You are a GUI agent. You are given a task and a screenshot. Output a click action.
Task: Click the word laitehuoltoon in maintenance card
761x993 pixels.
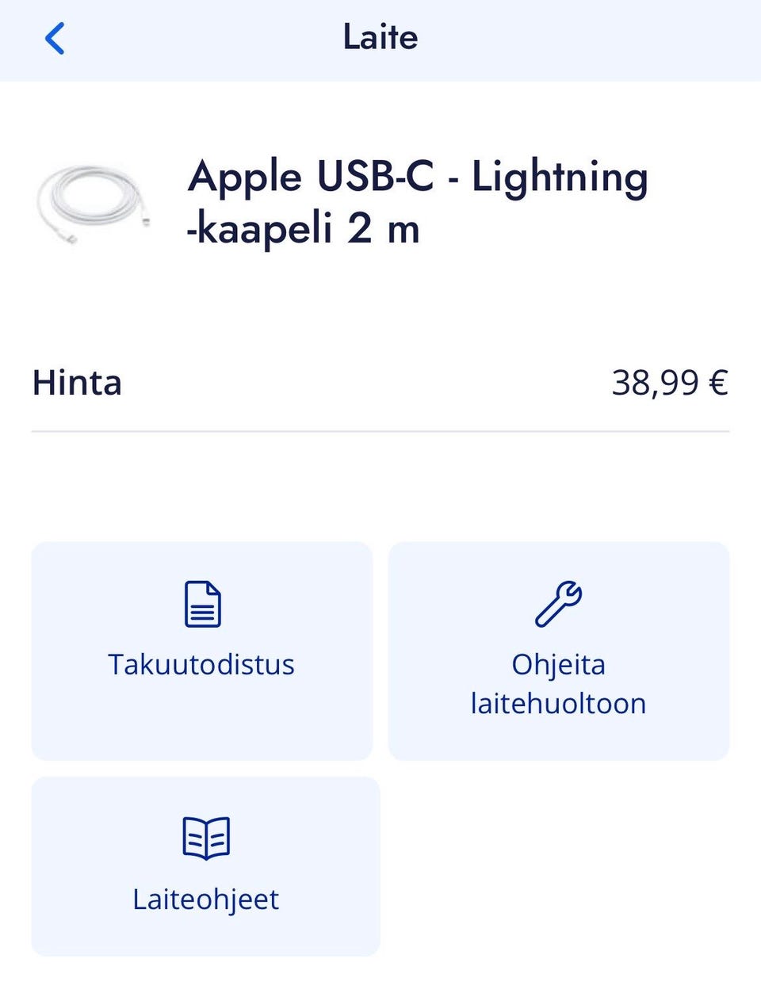click(558, 704)
